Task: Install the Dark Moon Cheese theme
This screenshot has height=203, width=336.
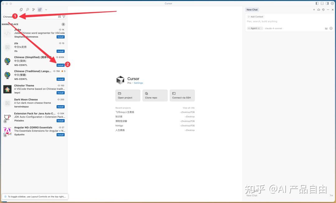Action: [x=60, y=107]
